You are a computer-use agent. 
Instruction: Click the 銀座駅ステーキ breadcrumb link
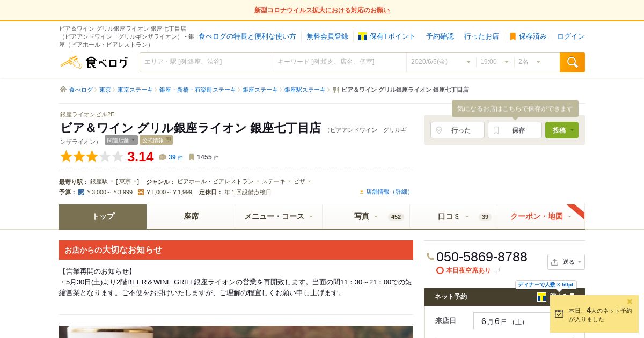(x=305, y=90)
